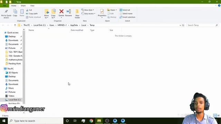The height and width of the screenshot is (124, 221).
Task: Click the Search Temp field
Action: coord(202,25)
